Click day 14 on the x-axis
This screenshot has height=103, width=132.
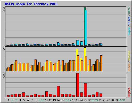point(58,100)
